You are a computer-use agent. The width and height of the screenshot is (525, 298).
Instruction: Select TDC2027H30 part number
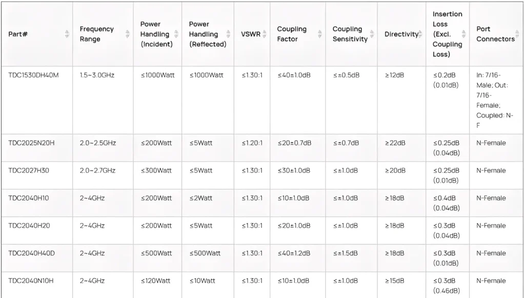tap(29, 170)
